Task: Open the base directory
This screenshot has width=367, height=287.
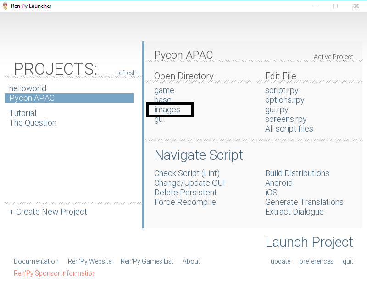Action: 163,100
